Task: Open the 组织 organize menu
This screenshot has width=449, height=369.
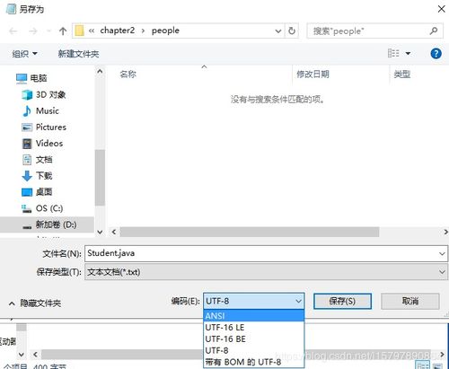Action: point(24,54)
